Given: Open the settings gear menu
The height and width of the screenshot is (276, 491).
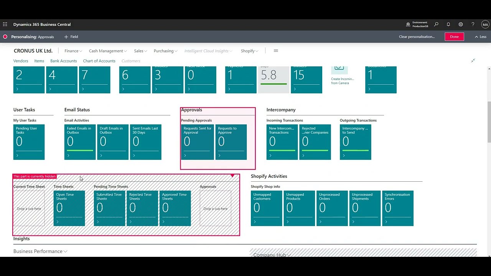Looking at the screenshot, I should [x=461, y=25].
